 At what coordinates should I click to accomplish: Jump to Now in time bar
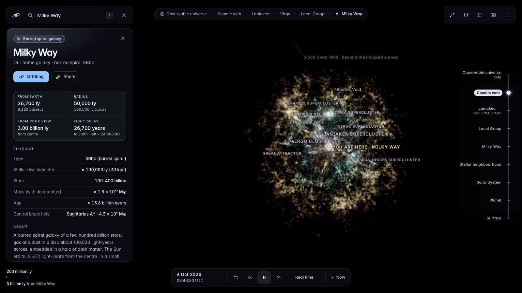pos(338,277)
